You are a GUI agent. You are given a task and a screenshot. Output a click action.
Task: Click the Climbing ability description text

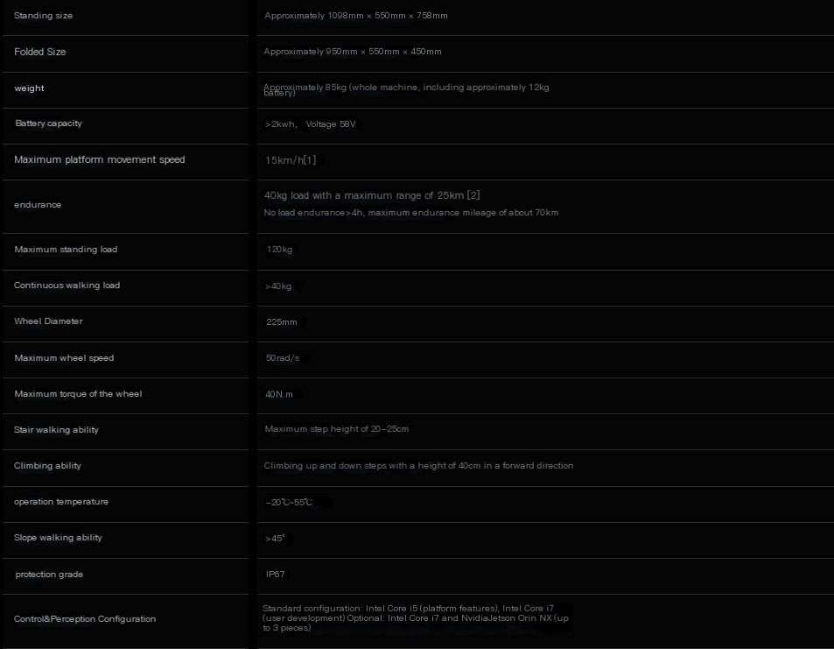418,466
